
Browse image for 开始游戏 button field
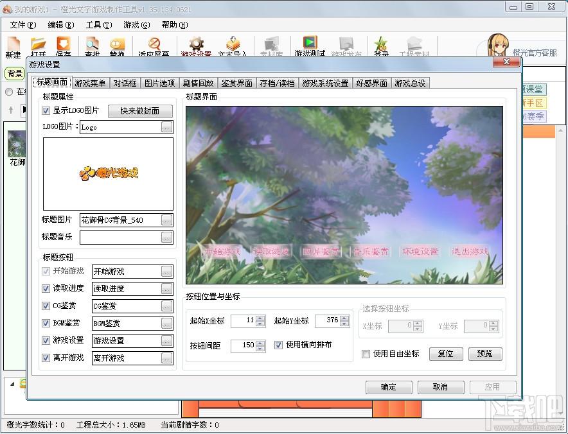166,271
